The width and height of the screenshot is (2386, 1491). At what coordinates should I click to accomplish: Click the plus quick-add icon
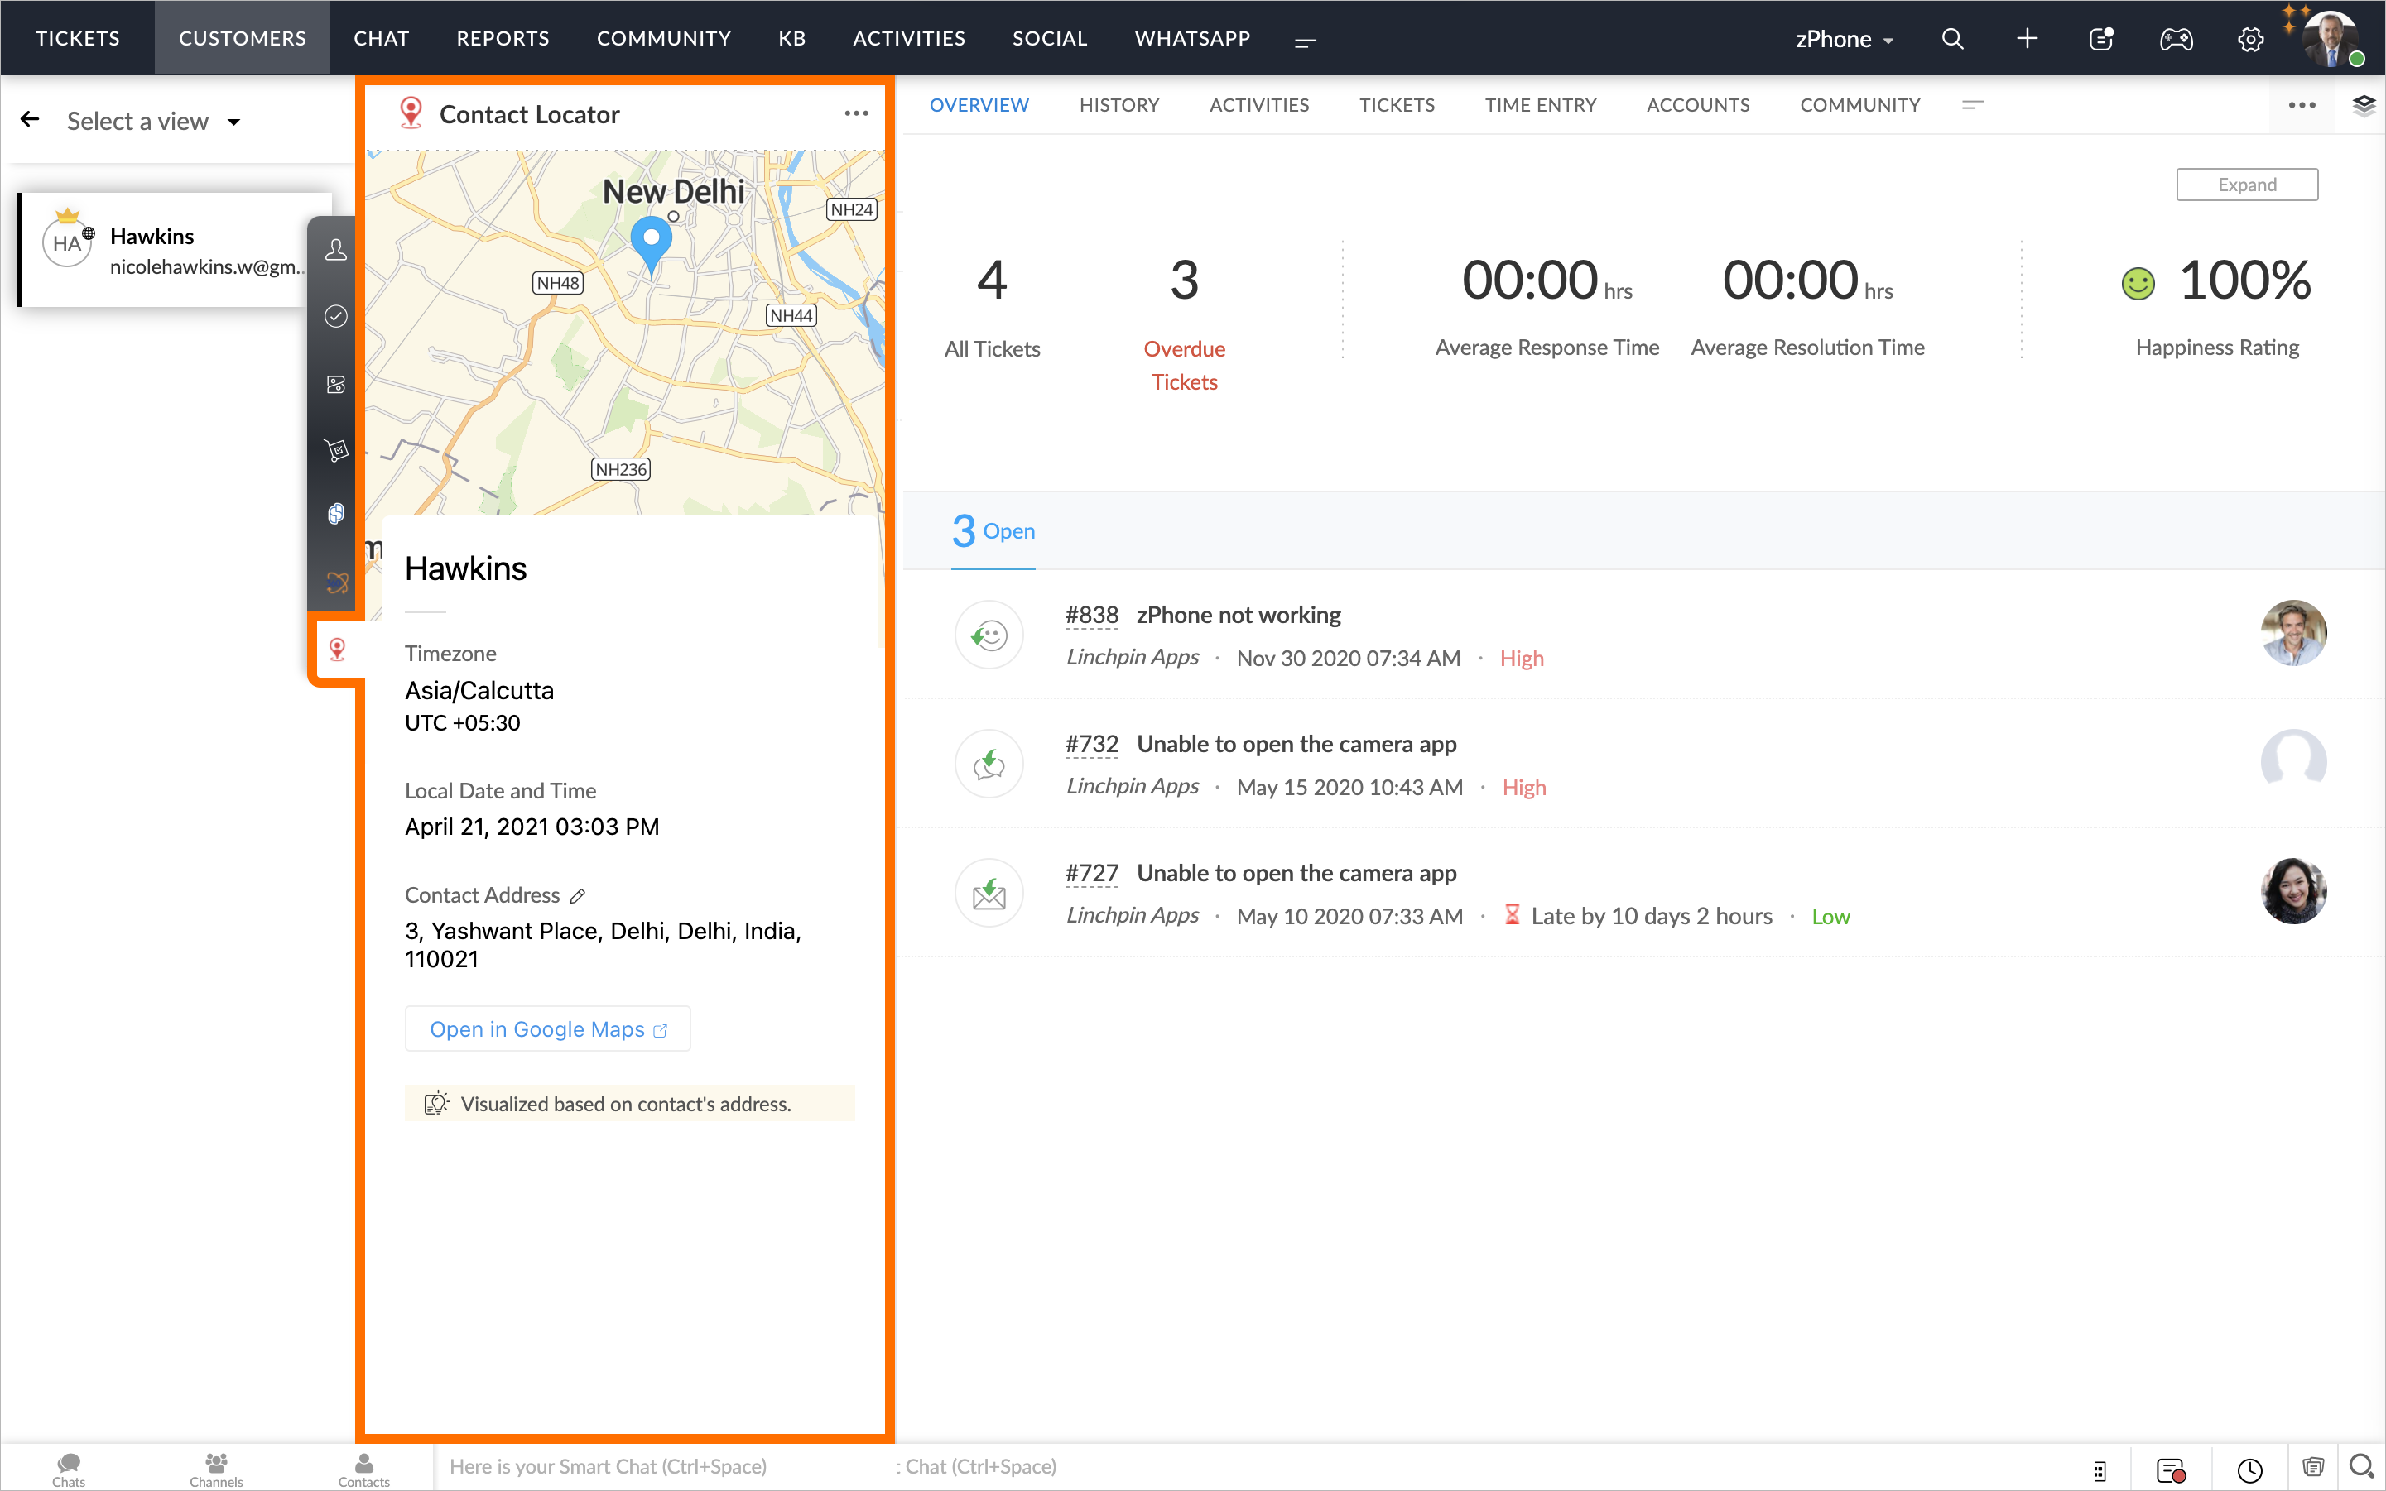tap(2026, 38)
